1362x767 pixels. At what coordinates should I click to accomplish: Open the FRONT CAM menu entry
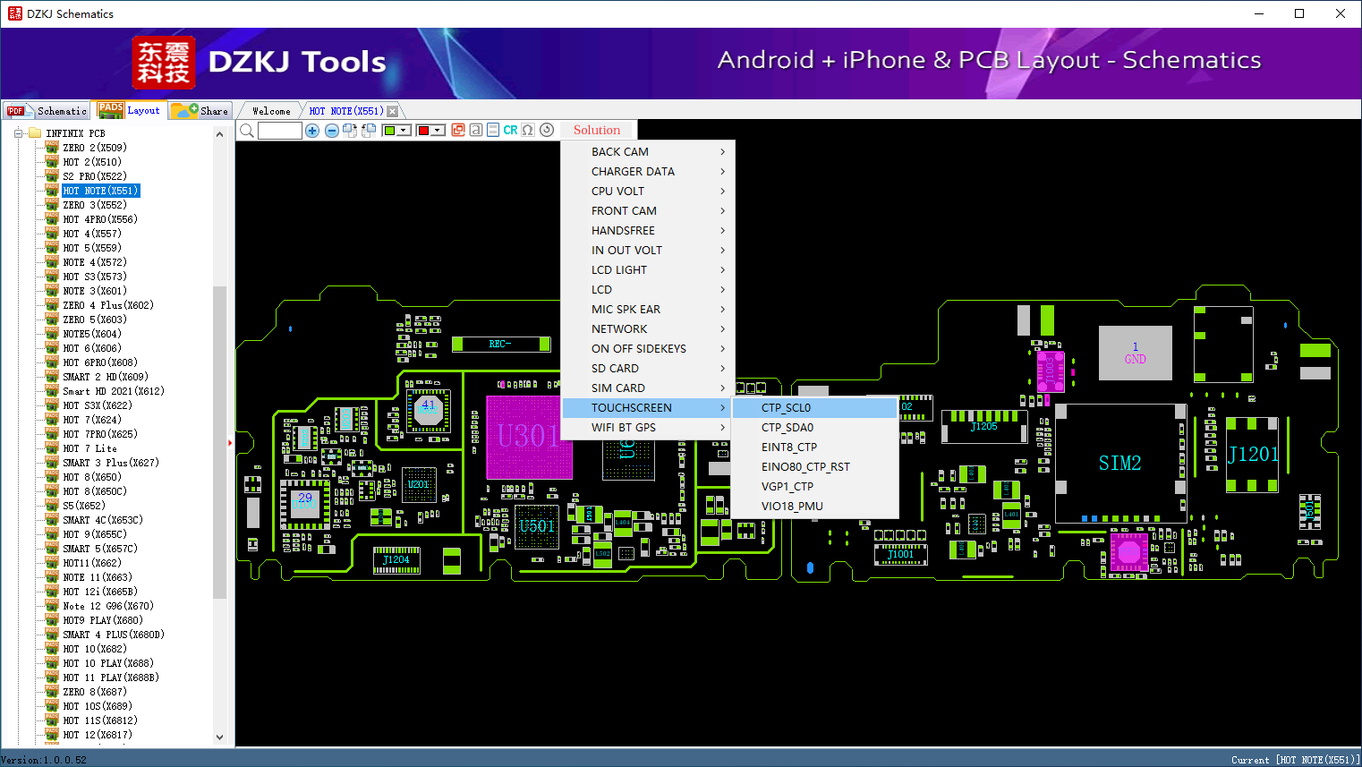click(648, 211)
